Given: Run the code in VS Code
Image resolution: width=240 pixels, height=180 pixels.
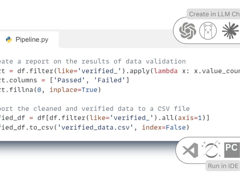Looking at the screenshot, I should click(190, 150).
